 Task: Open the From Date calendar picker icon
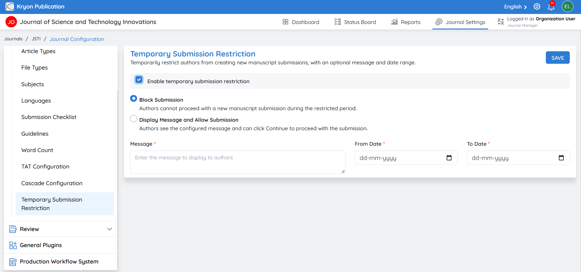pyautogui.click(x=449, y=158)
